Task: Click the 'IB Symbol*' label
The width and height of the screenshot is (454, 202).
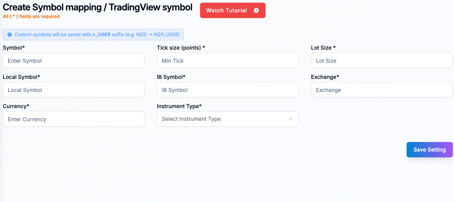Action: [x=171, y=77]
